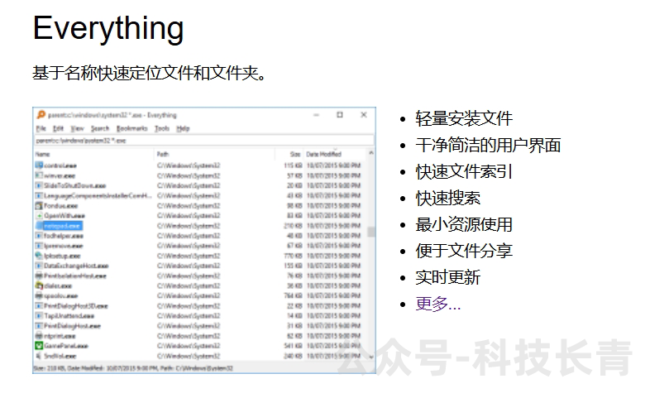Select the SndVol.exe file name
Viewport: 650px width, 398px height.
tap(60, 356)
